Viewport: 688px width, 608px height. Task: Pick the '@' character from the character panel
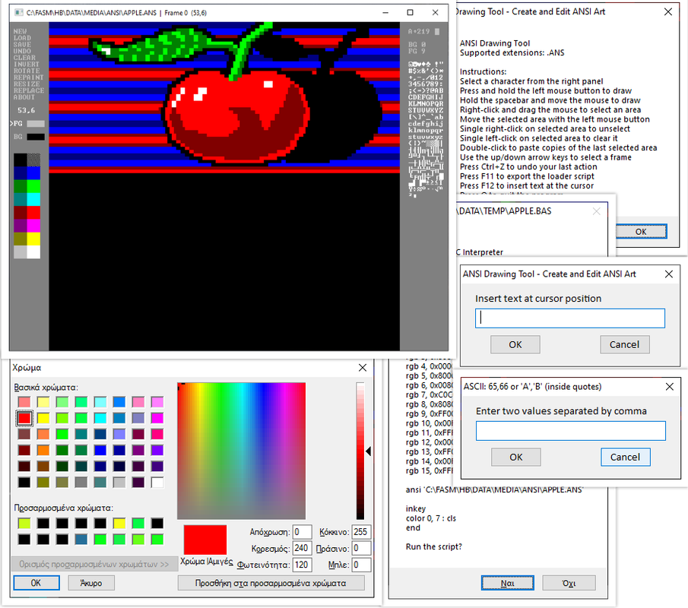pyautogui.click(x=433, y=90)
